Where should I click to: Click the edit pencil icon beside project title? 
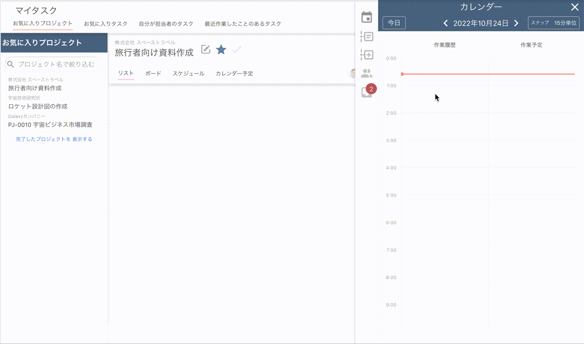206,50
